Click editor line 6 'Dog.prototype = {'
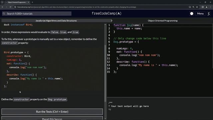This screenshot has height=120, width=213. pyautogui.click(x=126, y=42)
